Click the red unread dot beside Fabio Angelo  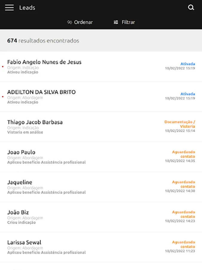pos(3,67)
